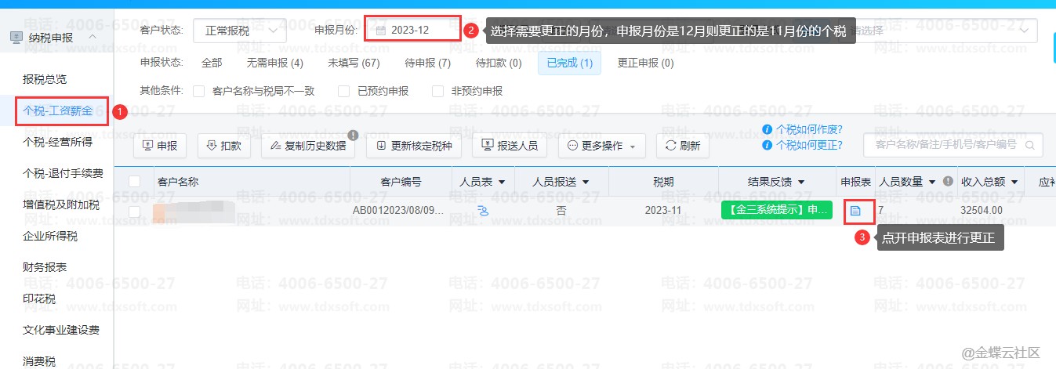1056x369 pixels.
Task: Select the 待申报 (7) status tab
Action: pos(427,63)
